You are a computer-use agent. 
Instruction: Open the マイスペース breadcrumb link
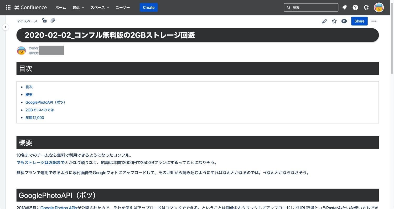point(27,21)
